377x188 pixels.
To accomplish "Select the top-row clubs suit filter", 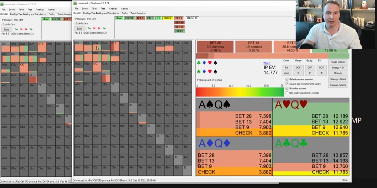I will (198, 63).
